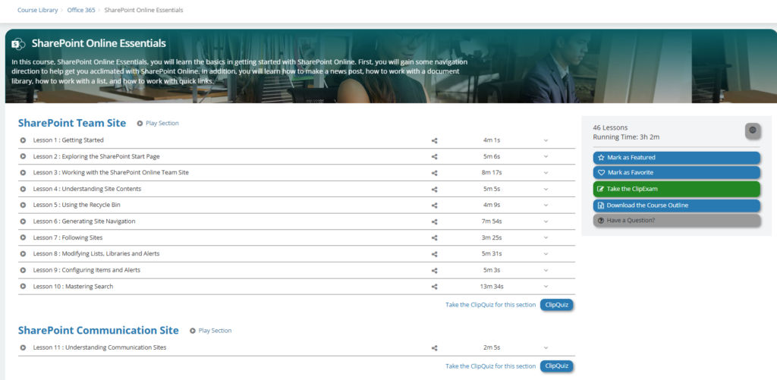Open ClipQuiz button for Team Site section
The image size is (777, 380).
click(556, 305)
